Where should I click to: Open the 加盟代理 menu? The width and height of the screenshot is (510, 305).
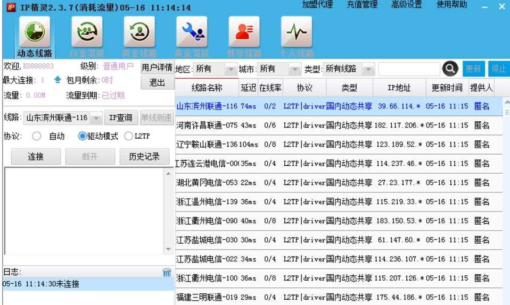(x=317, y=5)
